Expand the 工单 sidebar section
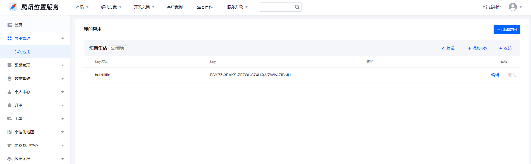The width and height of the screenshot is (531, 164). tap(63, 119)
